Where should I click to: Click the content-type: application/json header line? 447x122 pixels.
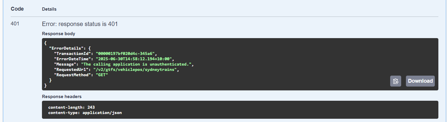(85, 113)
